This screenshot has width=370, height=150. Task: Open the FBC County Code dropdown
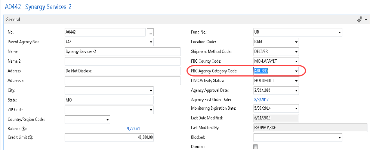[x=296, y=61]
